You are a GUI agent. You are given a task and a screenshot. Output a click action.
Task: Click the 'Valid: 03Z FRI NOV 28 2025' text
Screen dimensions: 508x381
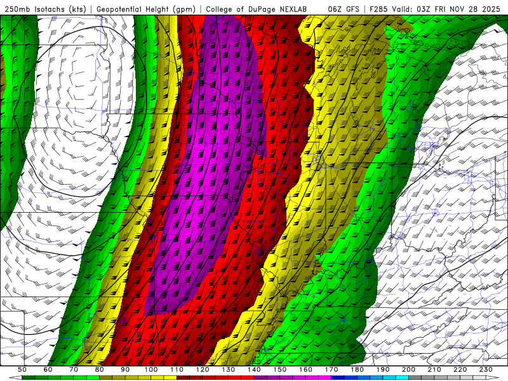[x=448, y=9]
